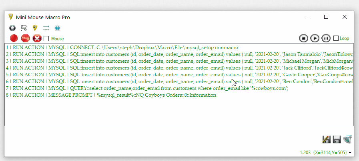The height and width of the screenshot is (161, 359).
Task: Click the red X clear macro button
Action: 37,38
